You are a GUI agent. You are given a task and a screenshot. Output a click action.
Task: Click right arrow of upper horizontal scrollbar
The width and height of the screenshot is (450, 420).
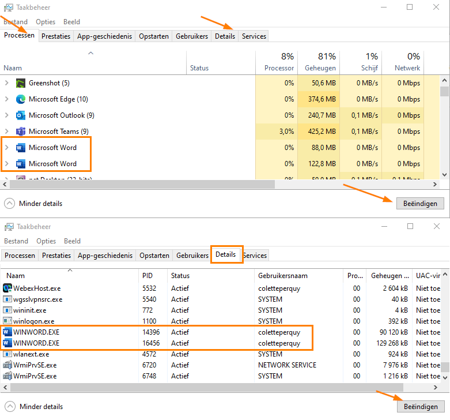tap(435, 185)
